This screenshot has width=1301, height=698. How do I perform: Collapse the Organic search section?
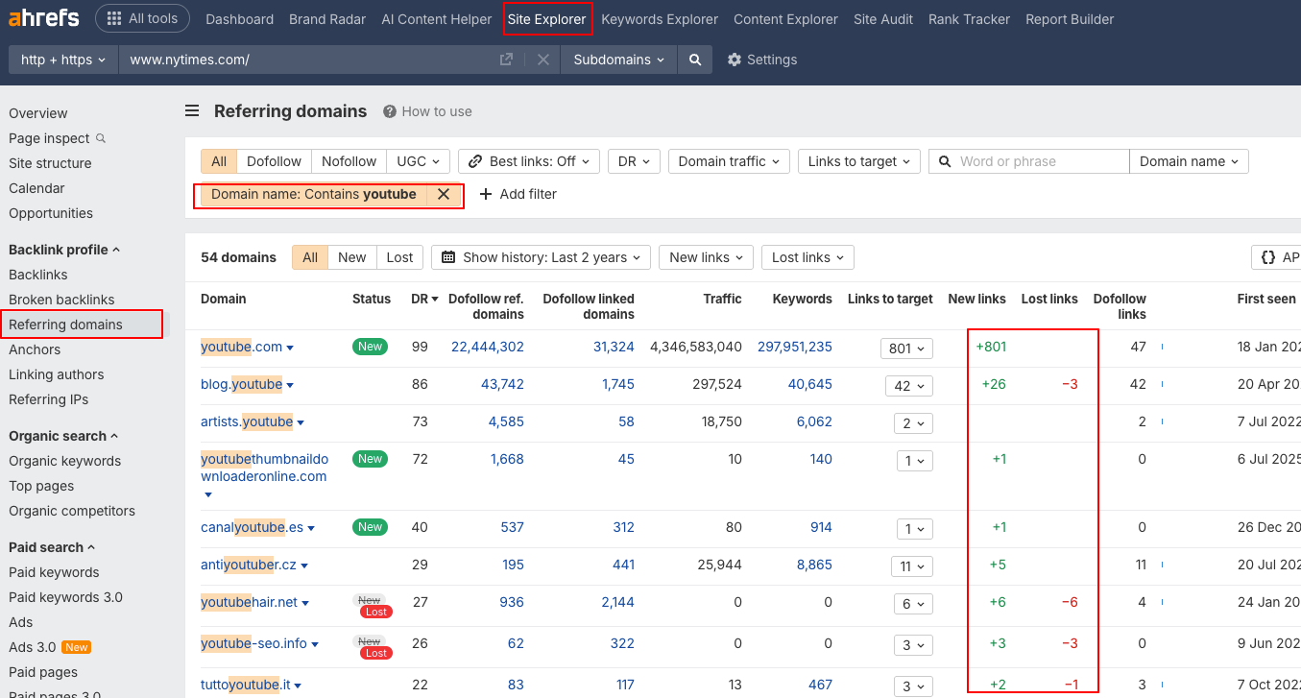point(63,436)
